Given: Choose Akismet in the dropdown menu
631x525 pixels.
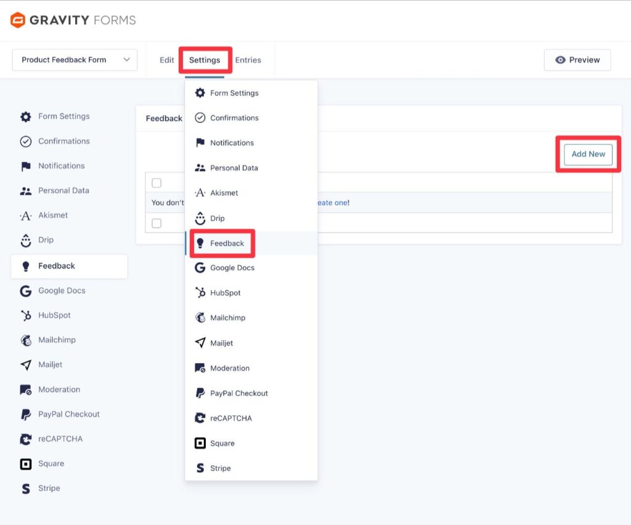Looking at the screenshot, I should click(251, 193).
